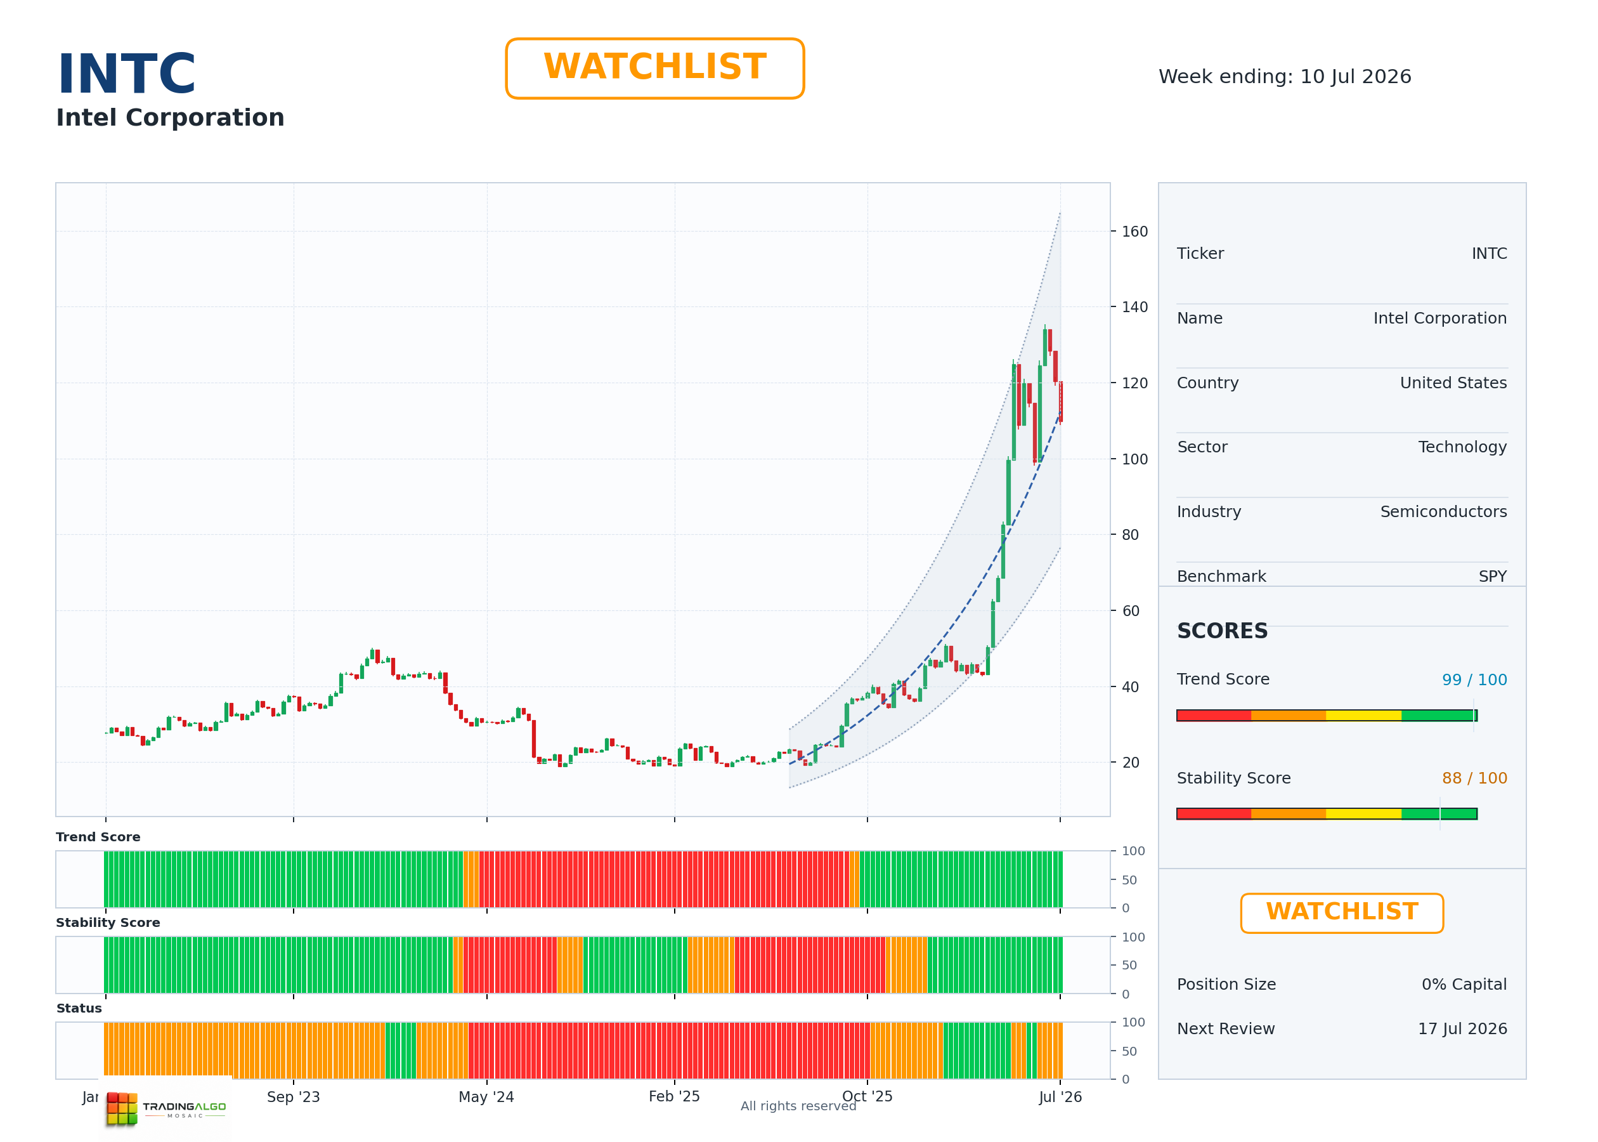The image size is (1598, 1142).
Task: Click the 'Stability Score' strip chart label
Action: point(108,922)
